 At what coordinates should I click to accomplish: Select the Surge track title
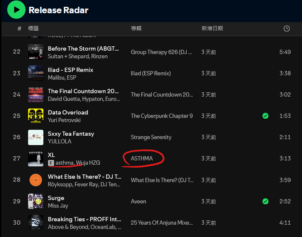tap(56, 198)
